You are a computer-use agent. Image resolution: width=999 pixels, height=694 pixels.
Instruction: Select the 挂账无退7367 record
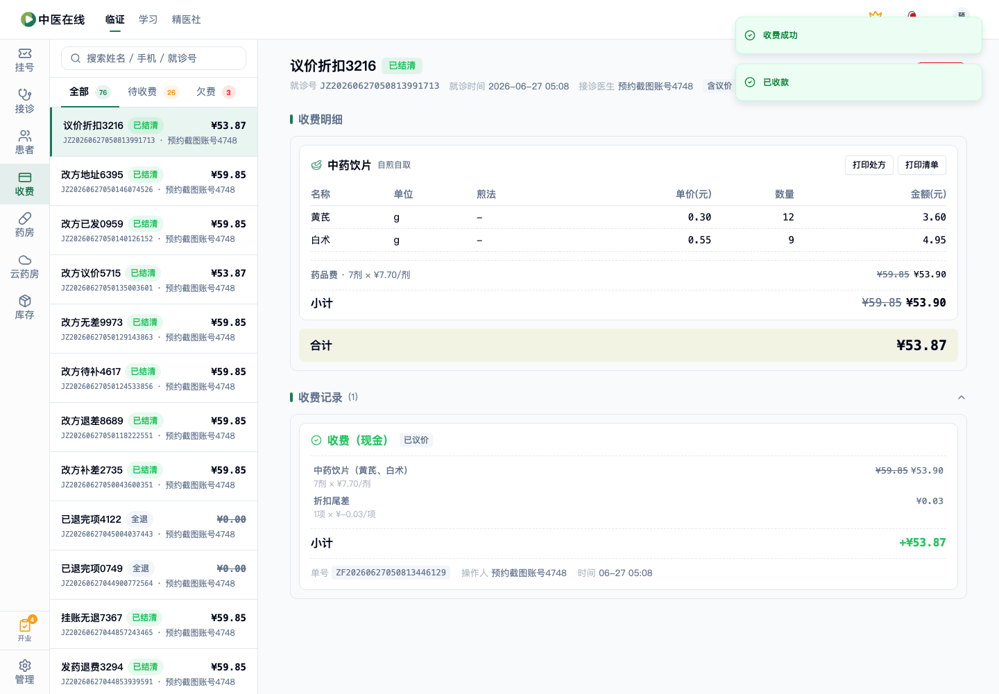pyautogui.click(x=154, y=624)
